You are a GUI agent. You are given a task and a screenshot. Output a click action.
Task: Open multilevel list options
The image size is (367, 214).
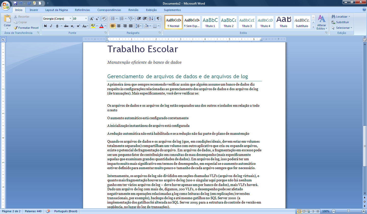pos(131,19)
